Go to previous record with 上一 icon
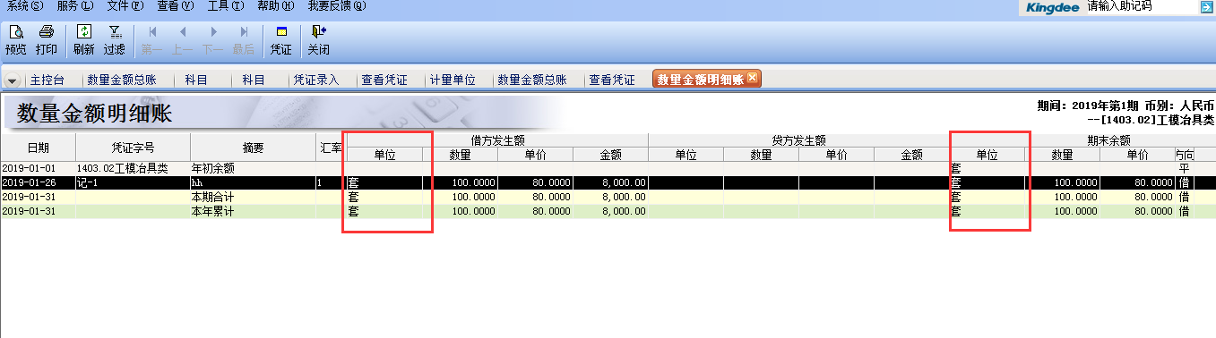Image resolution: width=1216 pixels, height=338 pixels. (x=183, y=39)
